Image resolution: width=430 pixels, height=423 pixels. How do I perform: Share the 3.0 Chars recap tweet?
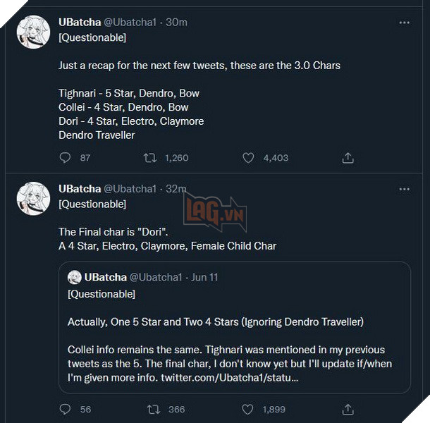[347, 158]
